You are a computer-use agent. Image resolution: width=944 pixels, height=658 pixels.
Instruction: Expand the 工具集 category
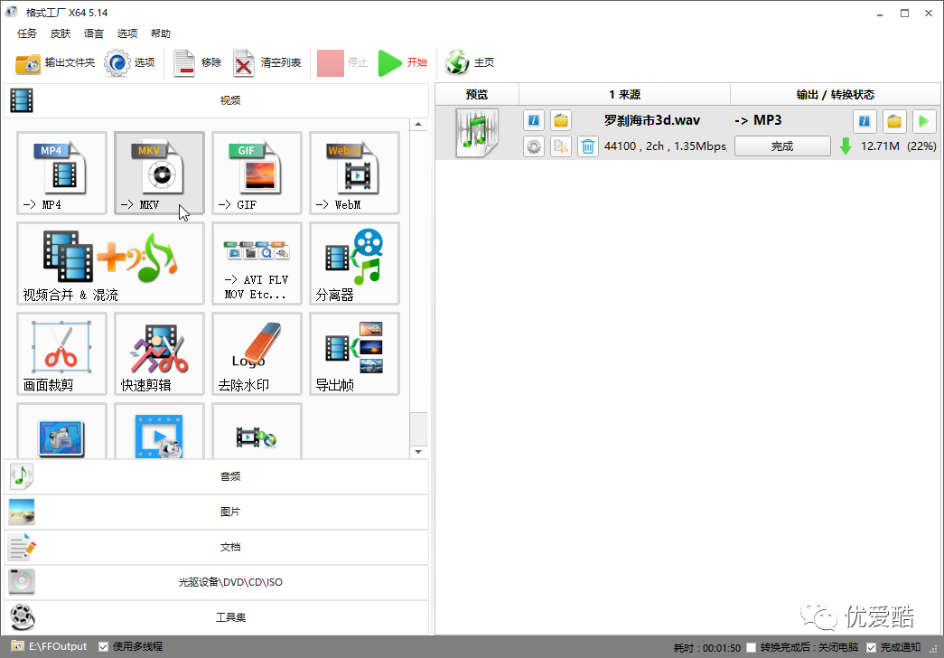217,617
